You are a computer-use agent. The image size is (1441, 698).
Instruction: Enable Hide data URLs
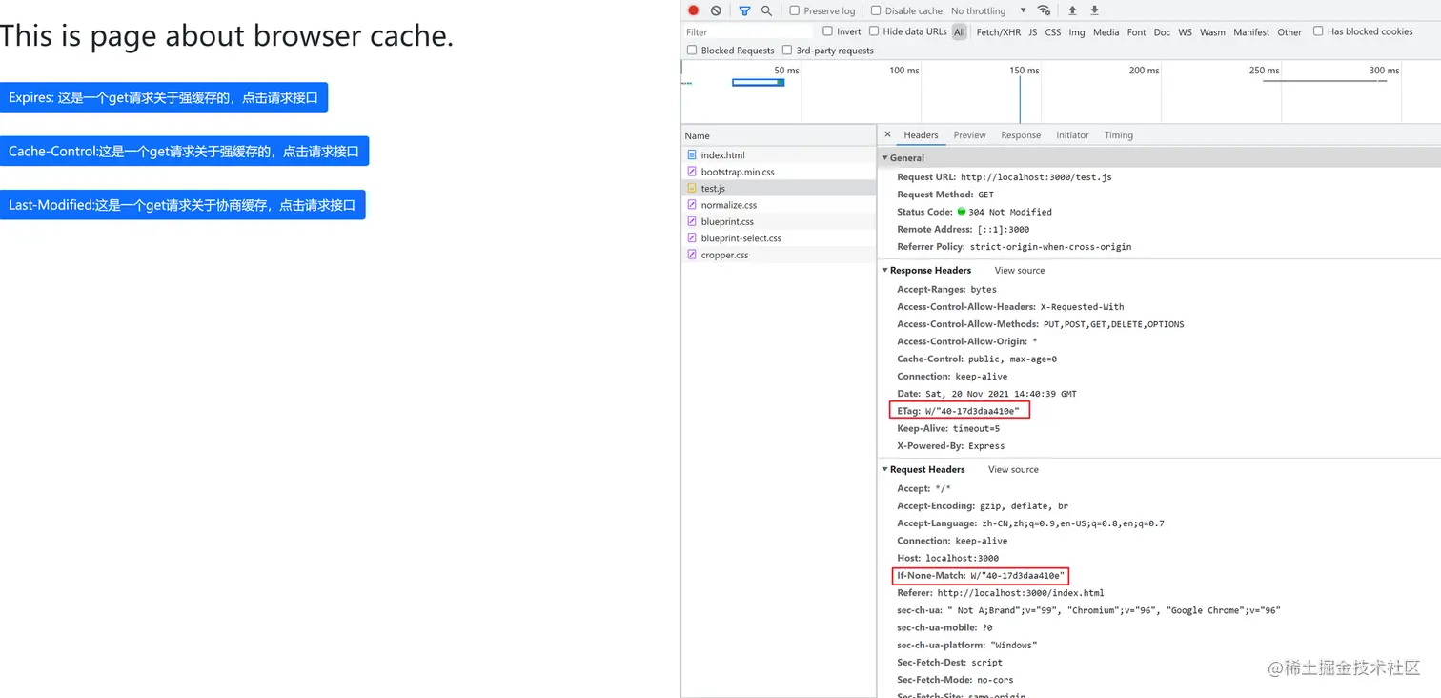874,31
